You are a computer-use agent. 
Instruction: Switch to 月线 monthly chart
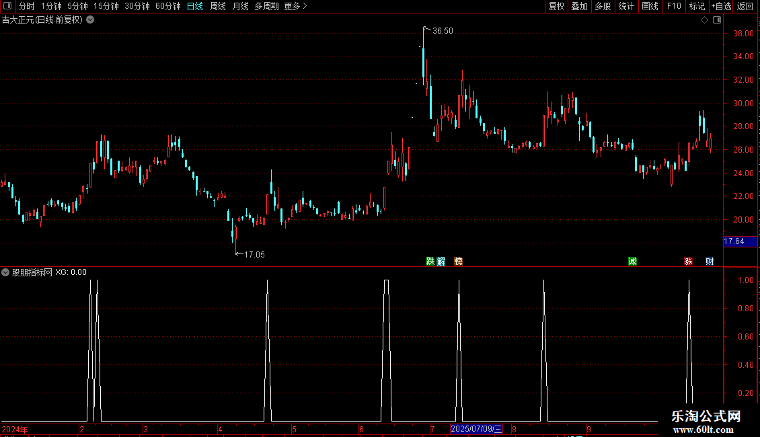coord(240,6)
